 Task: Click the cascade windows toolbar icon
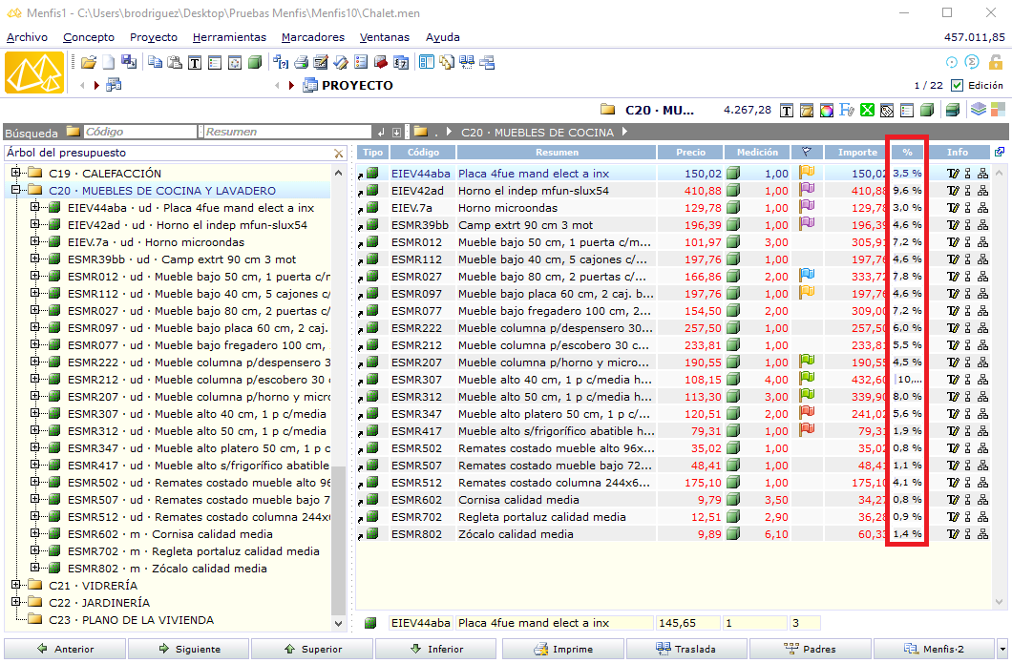pos(487,63)
